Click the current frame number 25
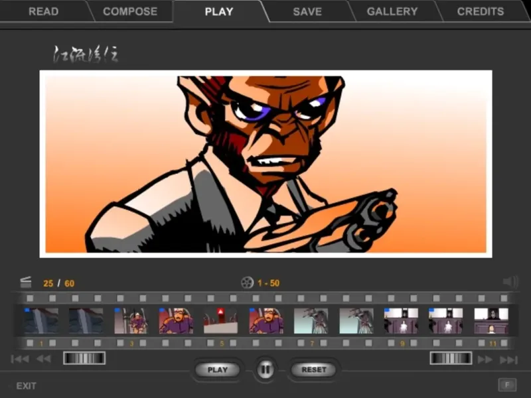The height and width of the screenshot is (398, 531). tap(48, 283)
